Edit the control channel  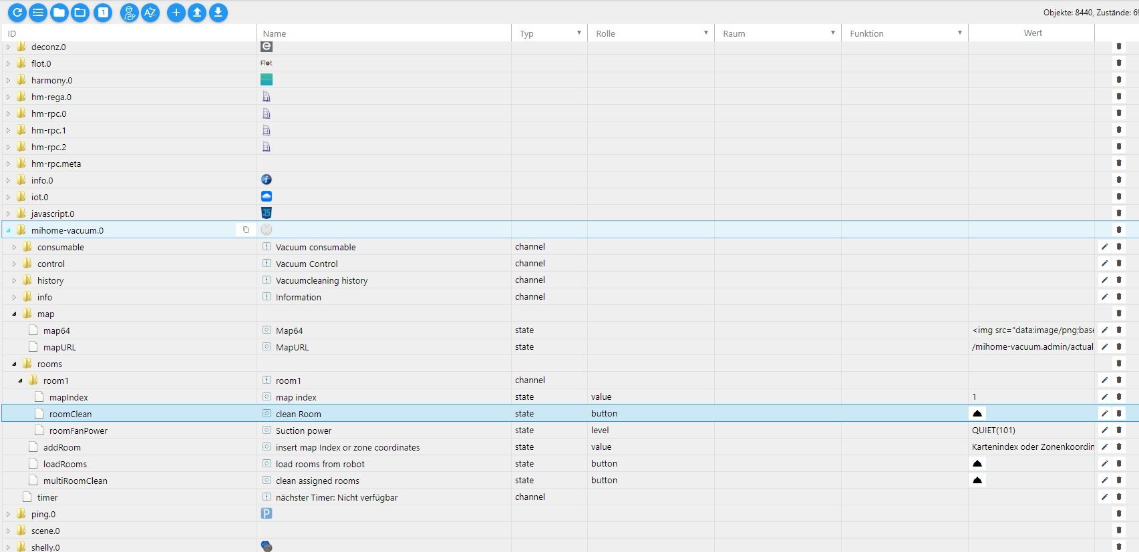coord(1105,263)
